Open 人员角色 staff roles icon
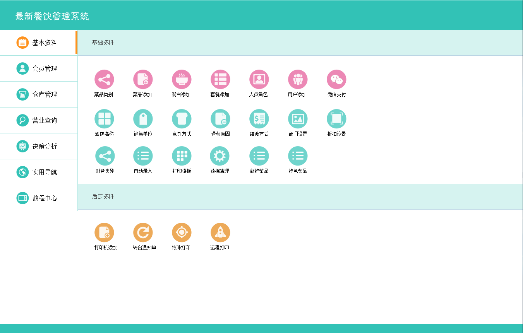 259,79
